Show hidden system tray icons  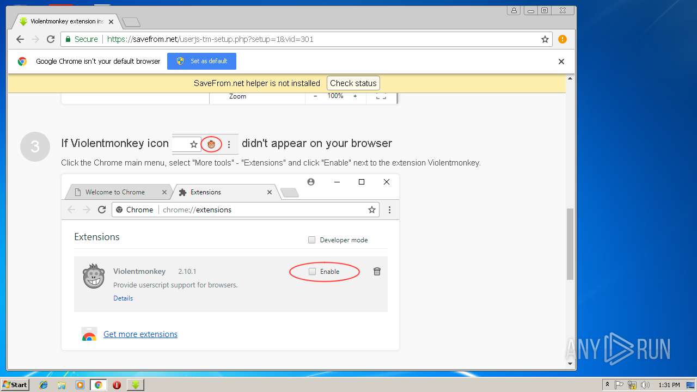[x=607, y=384]
